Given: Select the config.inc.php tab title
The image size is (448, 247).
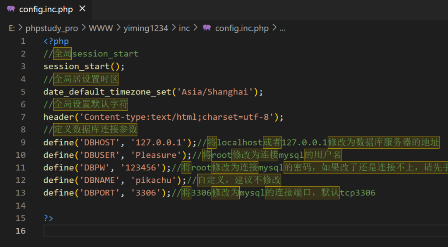Looking at the screenshot, I should [45, 9].
